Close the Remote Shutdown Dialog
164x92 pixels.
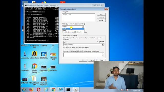coord(107,9)
